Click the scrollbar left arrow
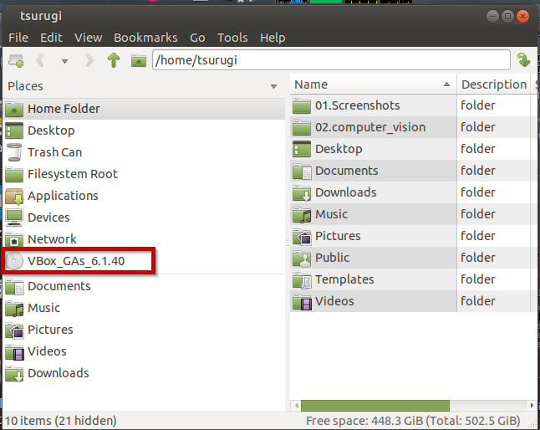This screenshot has height=430, width=540. click(x=296, y=406)
